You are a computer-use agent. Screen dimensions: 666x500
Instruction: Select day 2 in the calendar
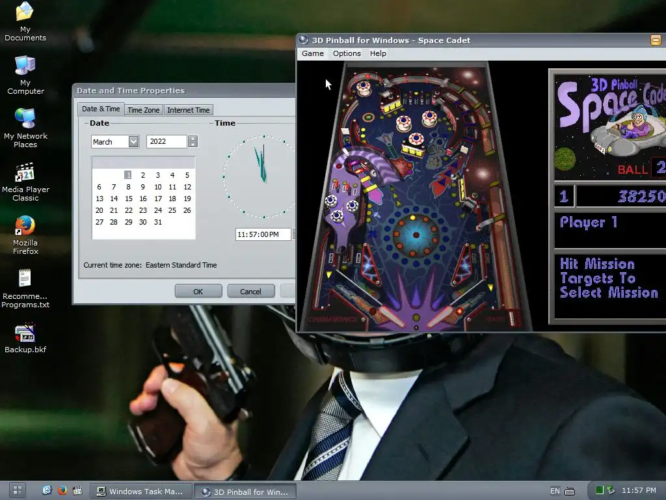(x=142, y=174)
